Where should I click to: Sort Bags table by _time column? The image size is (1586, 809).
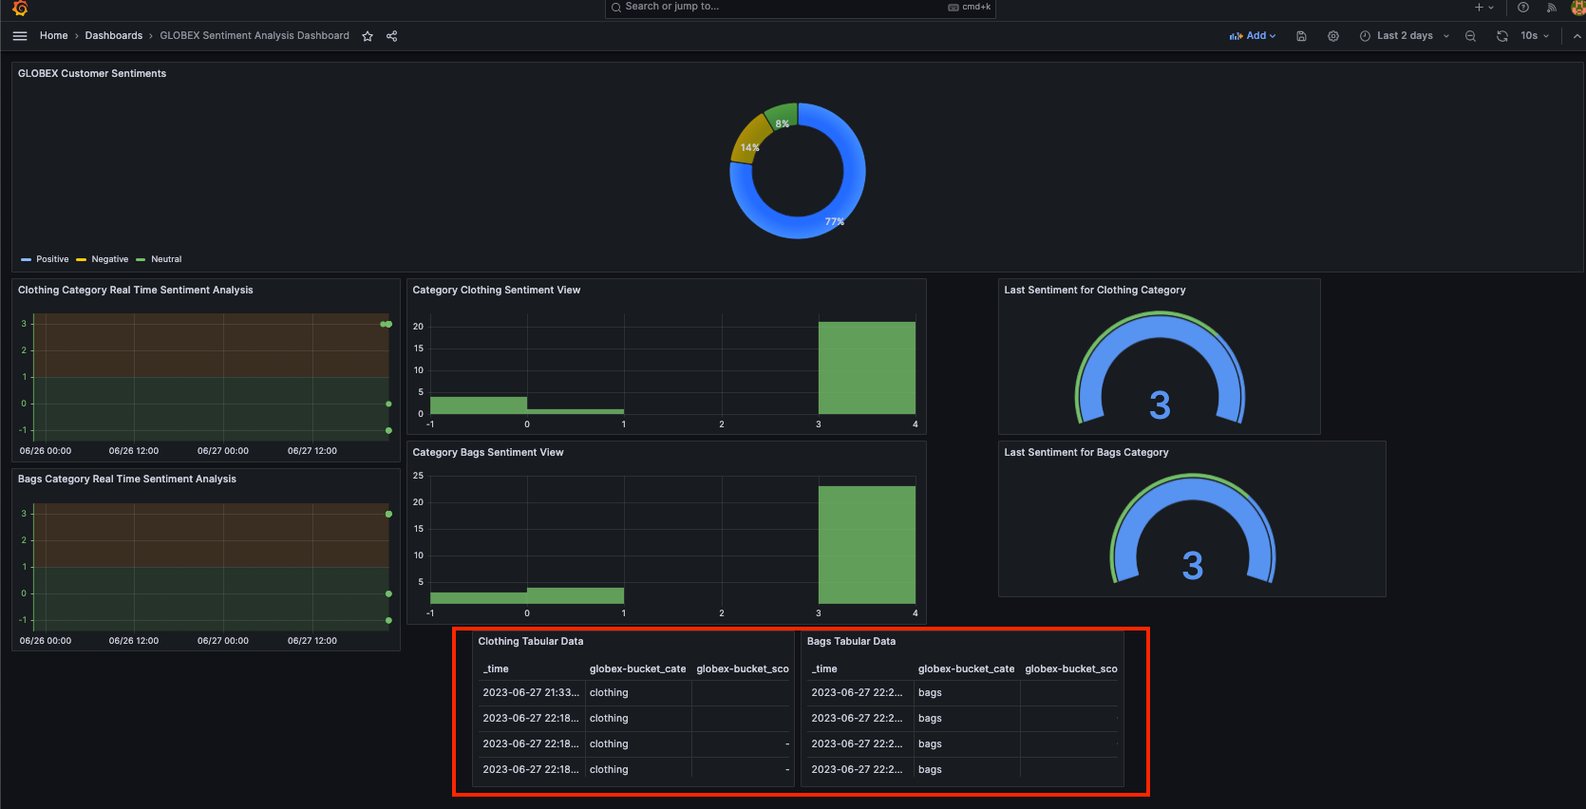coord(825,669)
